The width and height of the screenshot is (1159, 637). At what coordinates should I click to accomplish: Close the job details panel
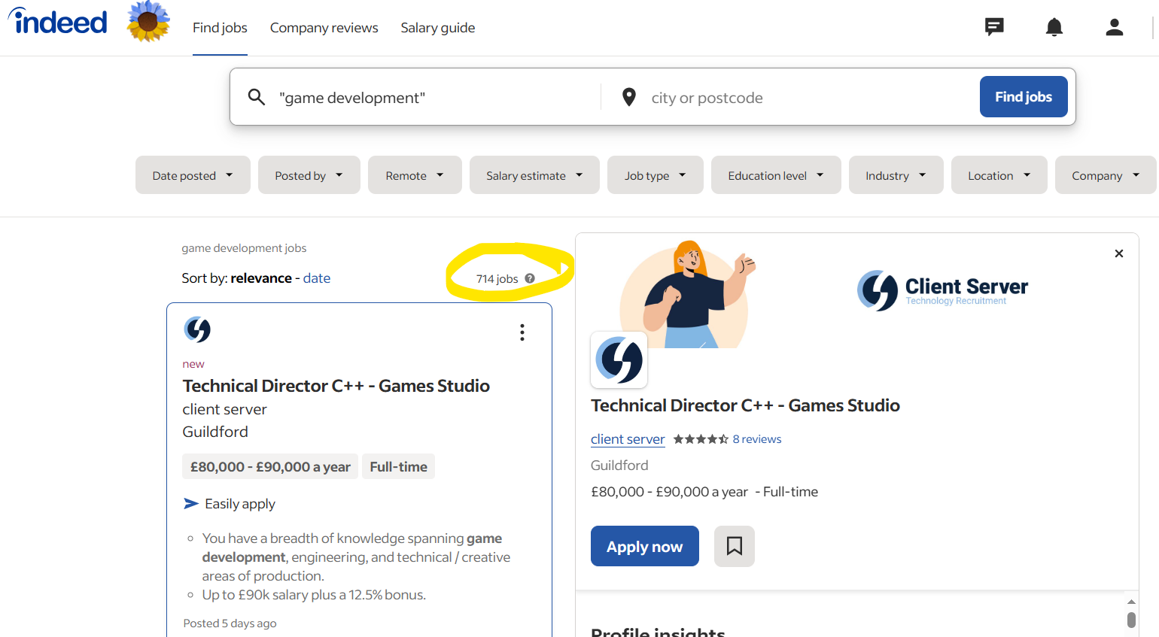point(1119,253)
